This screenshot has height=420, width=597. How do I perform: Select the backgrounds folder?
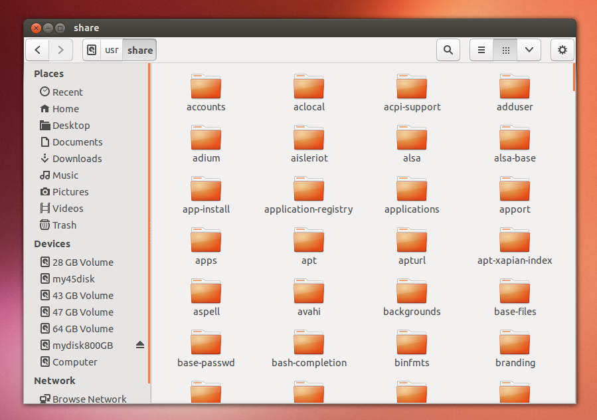coord(412,298)
